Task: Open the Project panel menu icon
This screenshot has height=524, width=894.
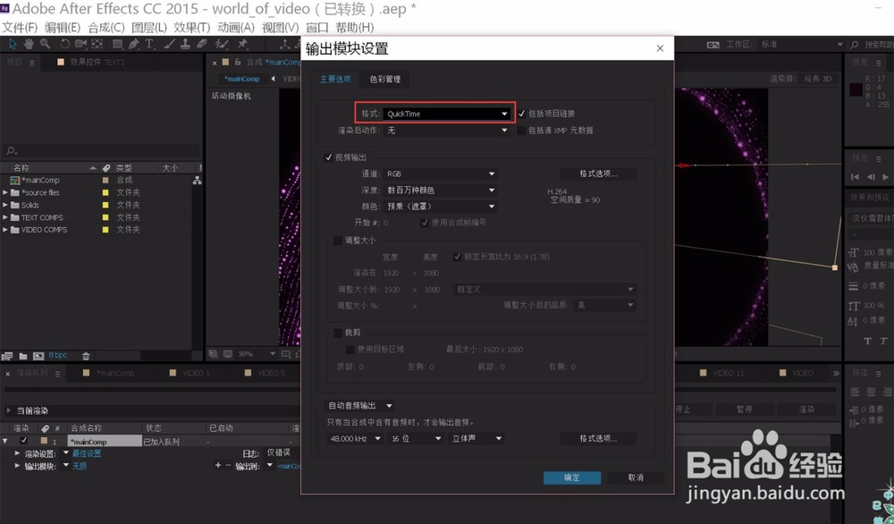Action: [32, 63]
